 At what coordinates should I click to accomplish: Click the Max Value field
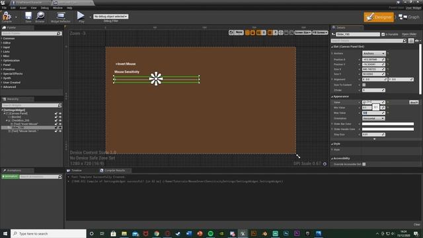373,113
